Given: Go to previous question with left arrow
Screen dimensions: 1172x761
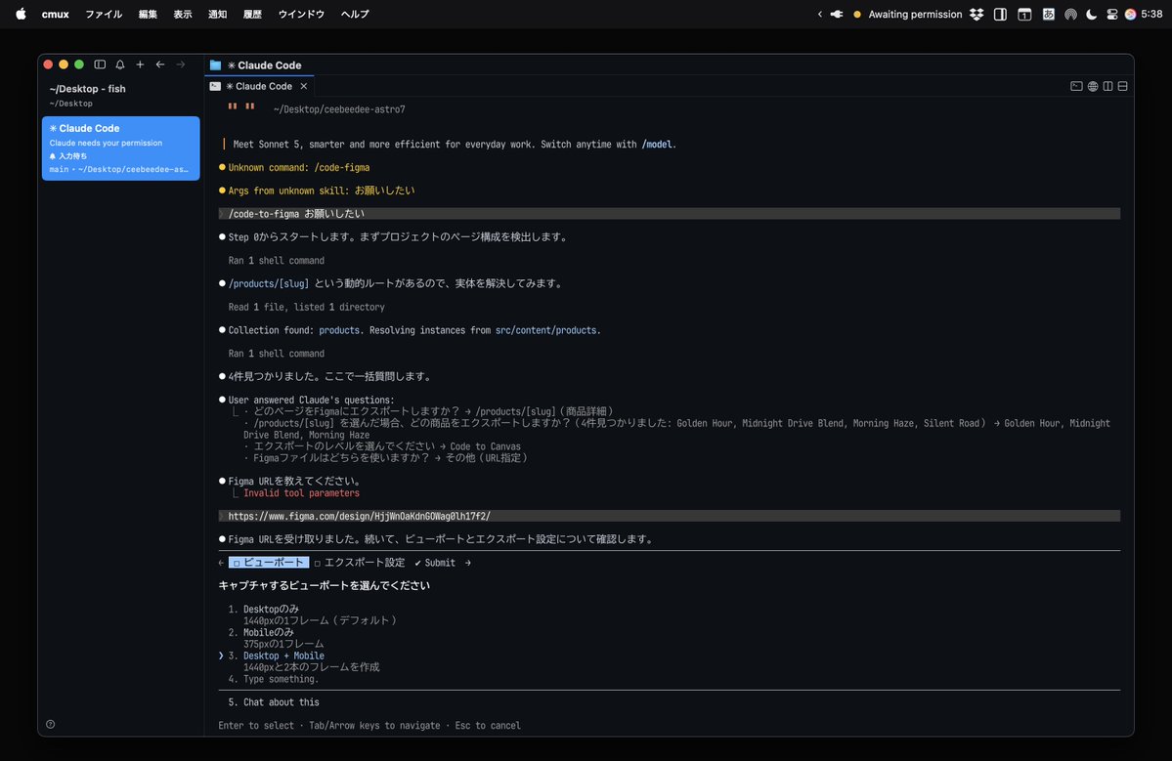Looking at the screenshot, I should pos(221,563).
